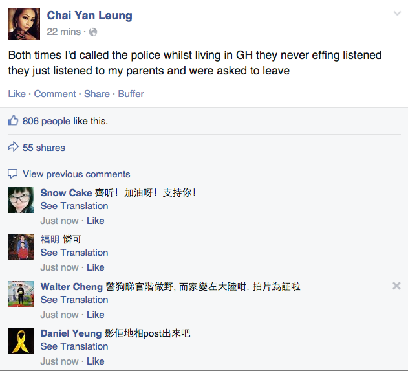The image size is (408, 371).
Task: Click the comment bubble icon
Action: click(13, 174)
